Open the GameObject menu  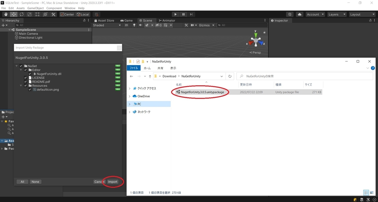point(35,8)
